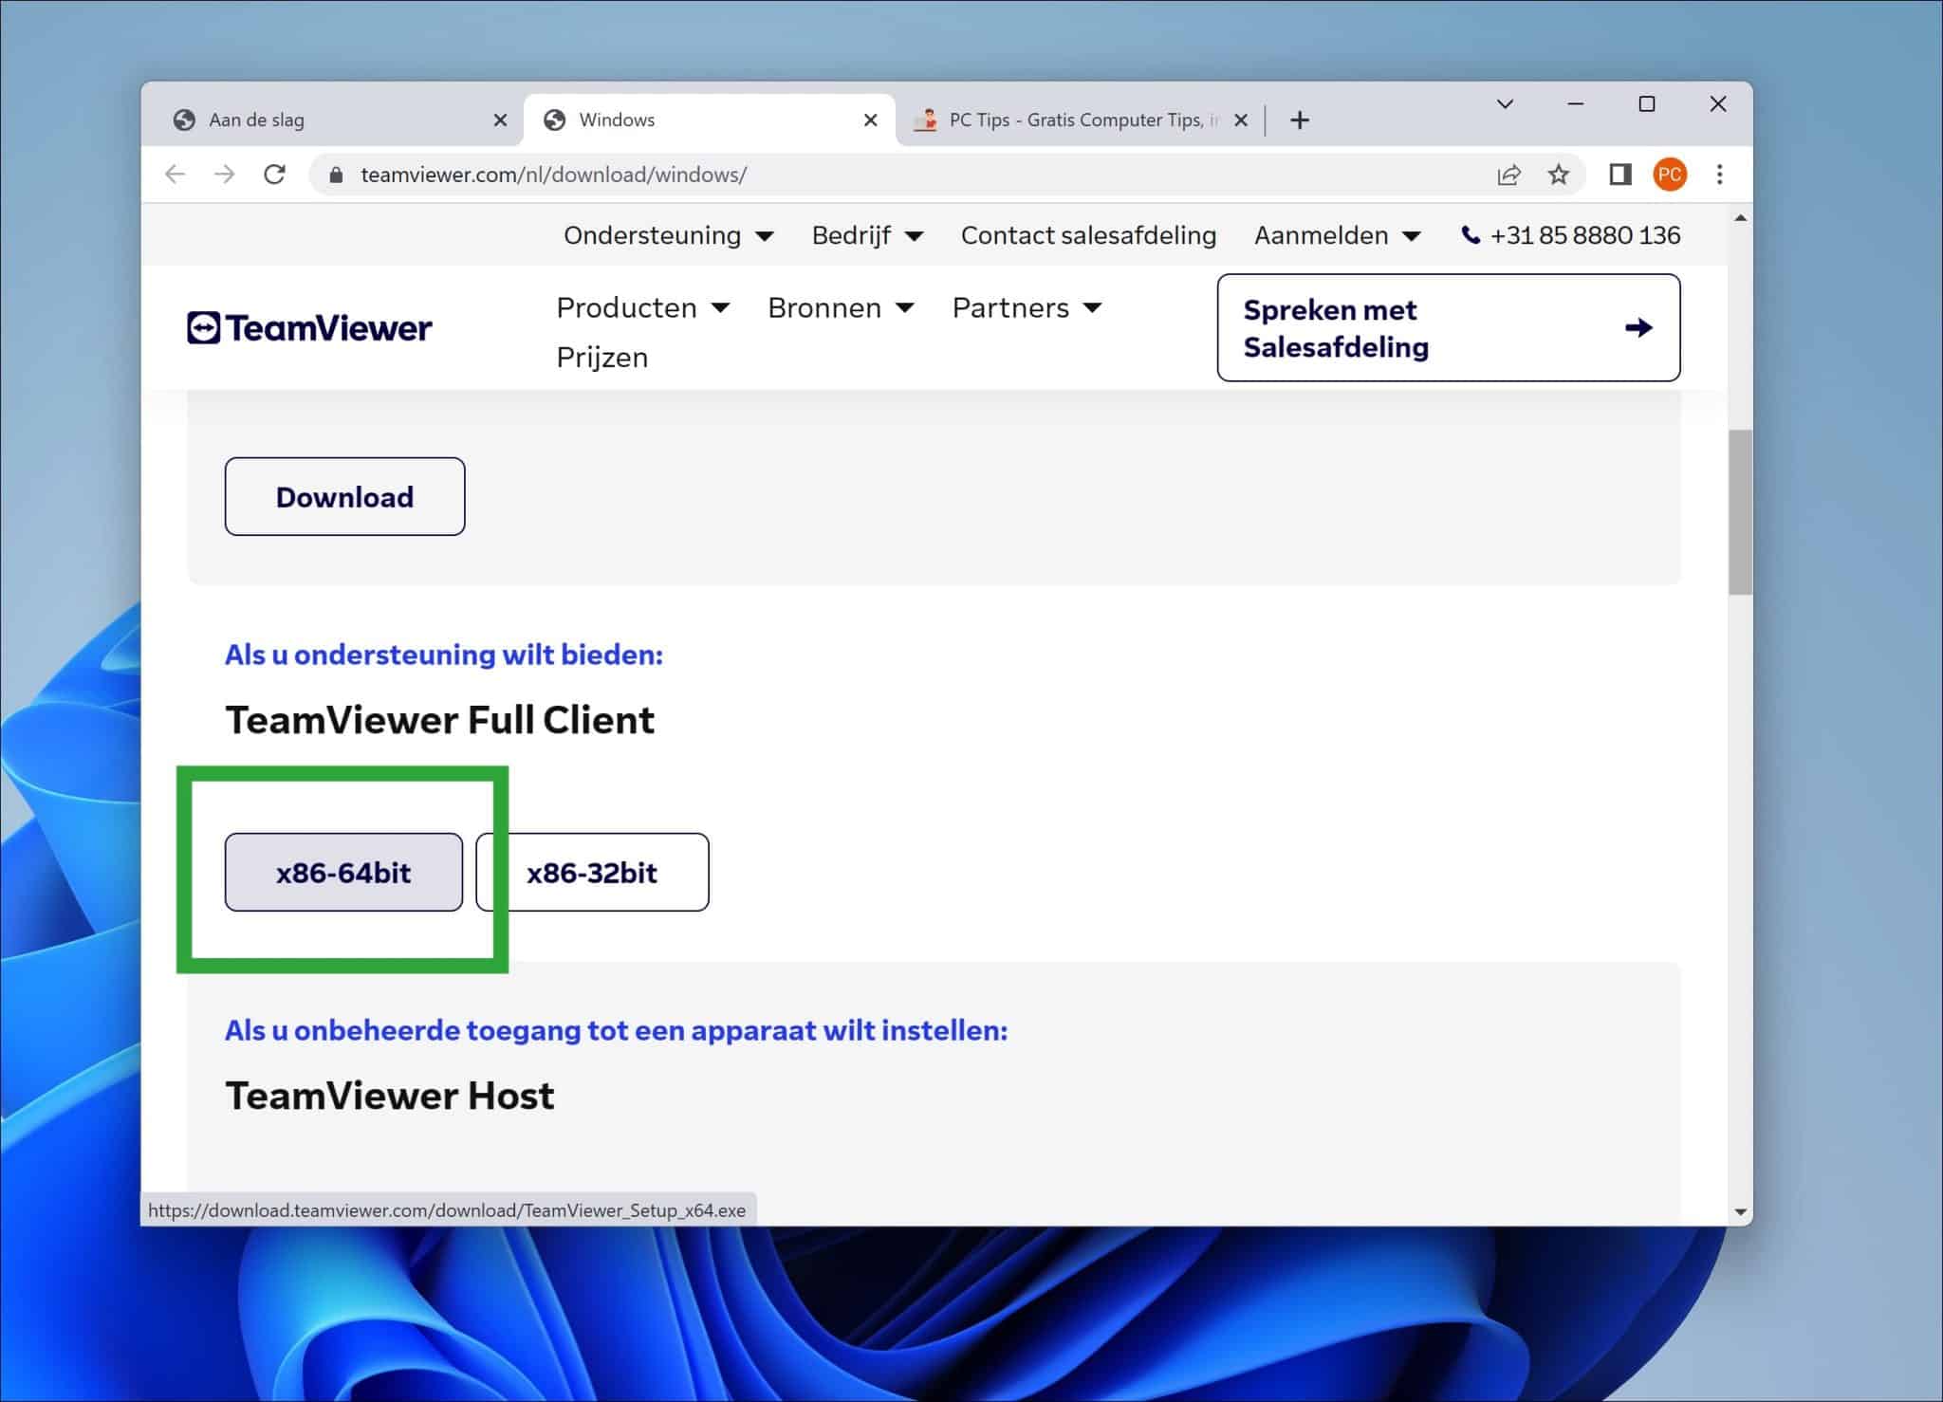The image size is (1943, 1402).
Task: Share the page using the share icon
Action: pos(1508,174)
